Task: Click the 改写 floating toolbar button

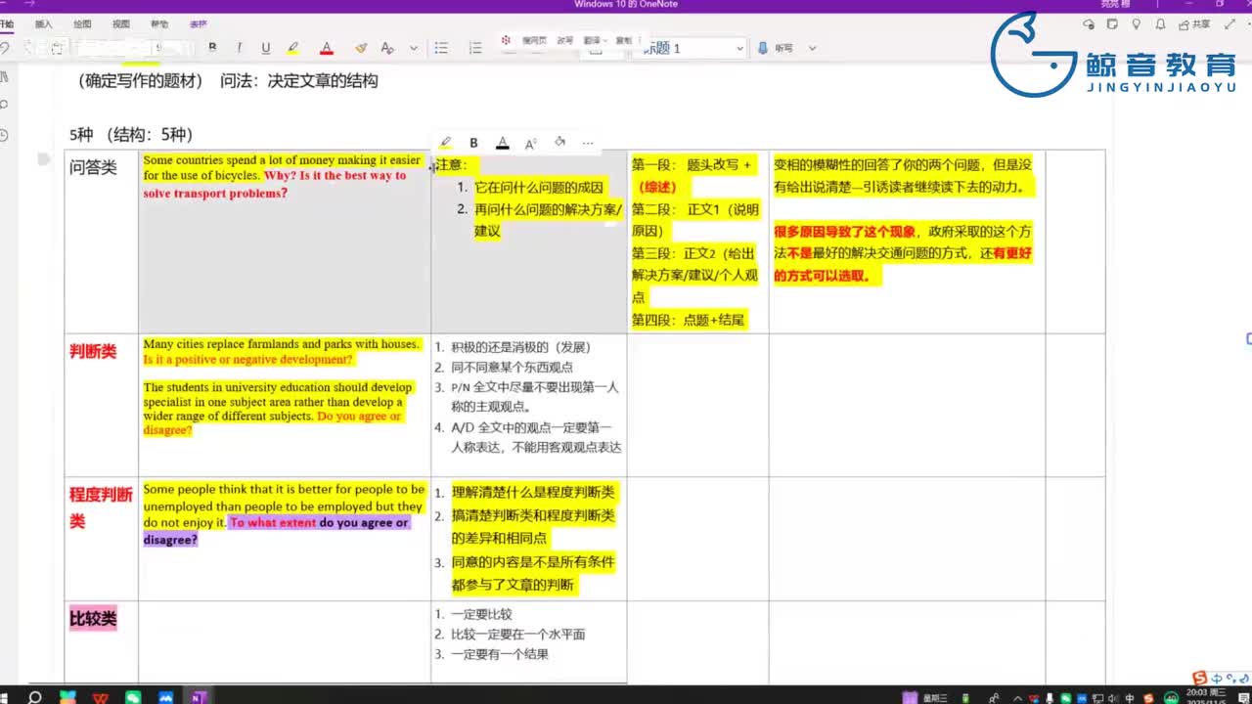Action: (565, 41)
